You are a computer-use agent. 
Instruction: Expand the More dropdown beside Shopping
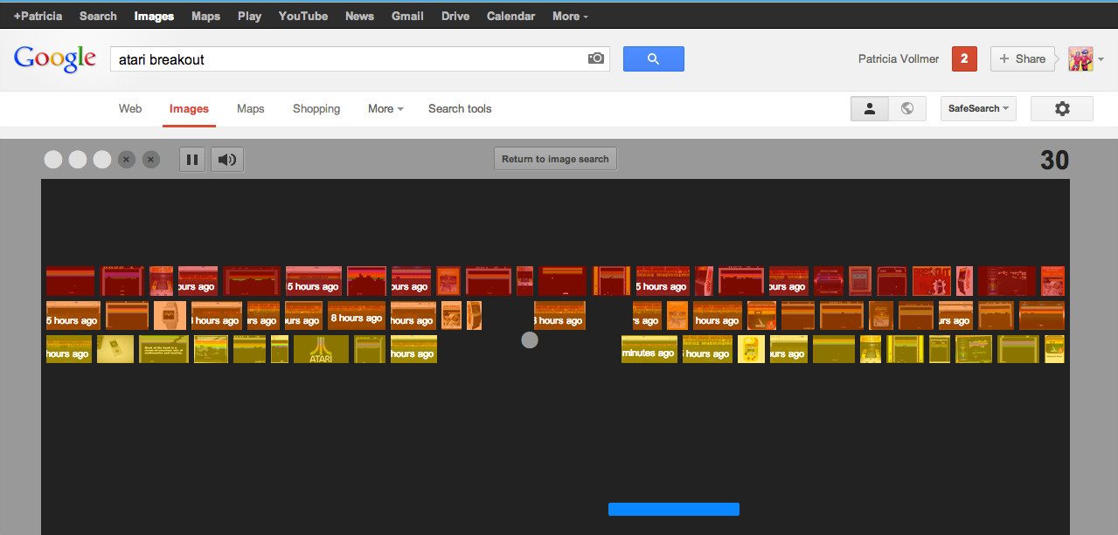(385, 109)
